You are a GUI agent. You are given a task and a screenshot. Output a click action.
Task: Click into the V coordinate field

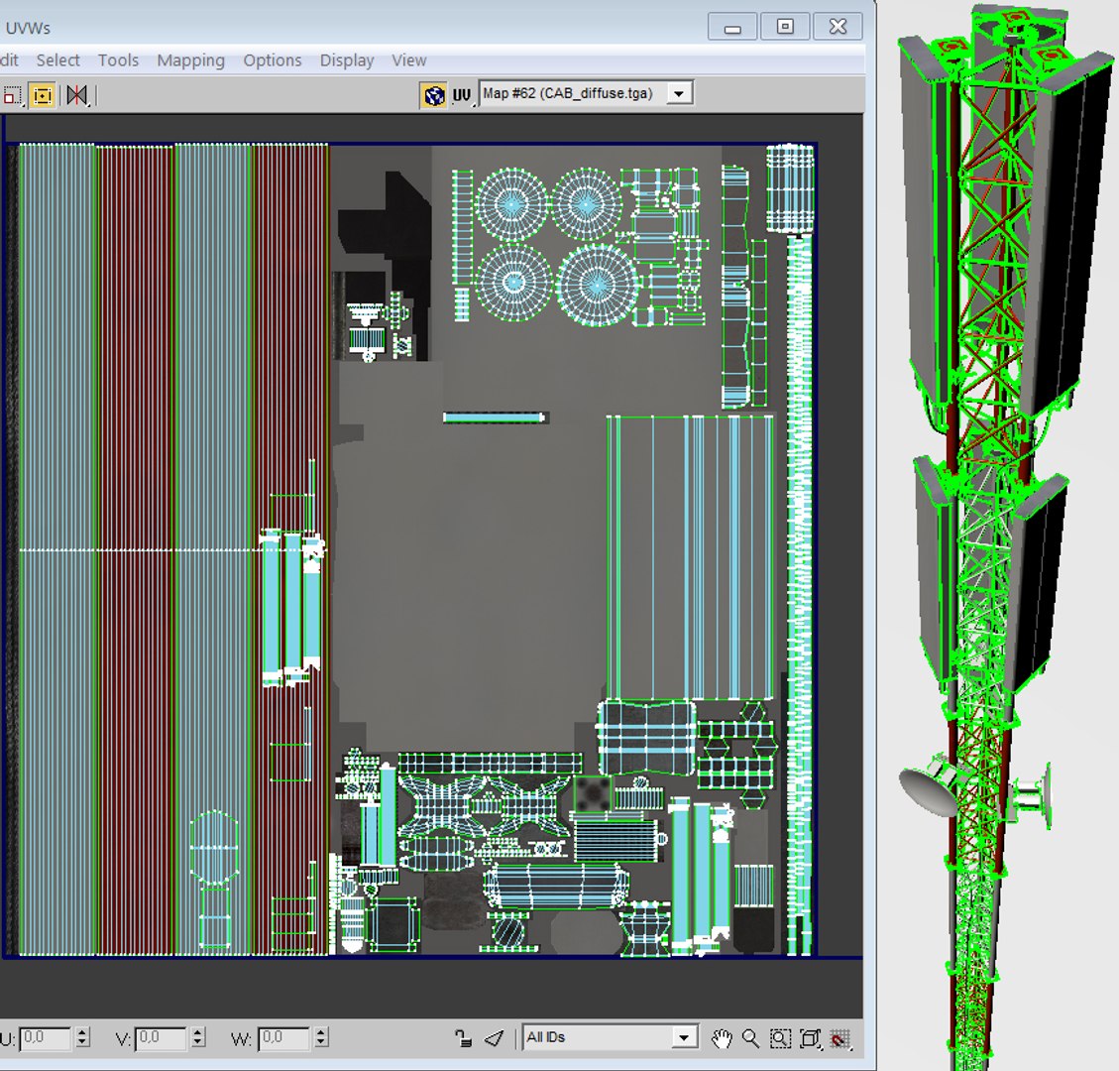pyautogui.click(x=161, y=1038)
